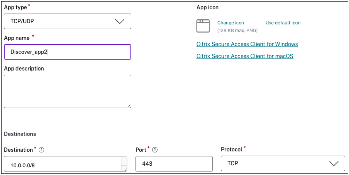Click the App description resize handle
349x175 pixels.
pyautogui.click(x=129, y=106)
